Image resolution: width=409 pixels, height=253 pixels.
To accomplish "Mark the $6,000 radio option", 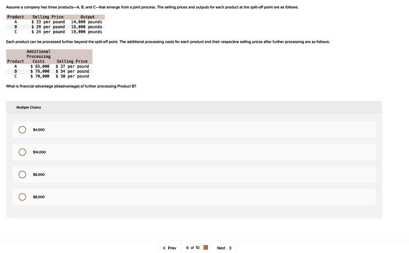I will coord(22,174).
